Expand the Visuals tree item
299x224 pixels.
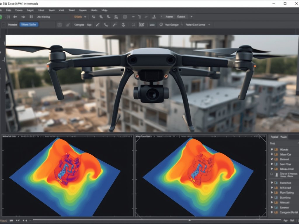[x=272, y=149]
